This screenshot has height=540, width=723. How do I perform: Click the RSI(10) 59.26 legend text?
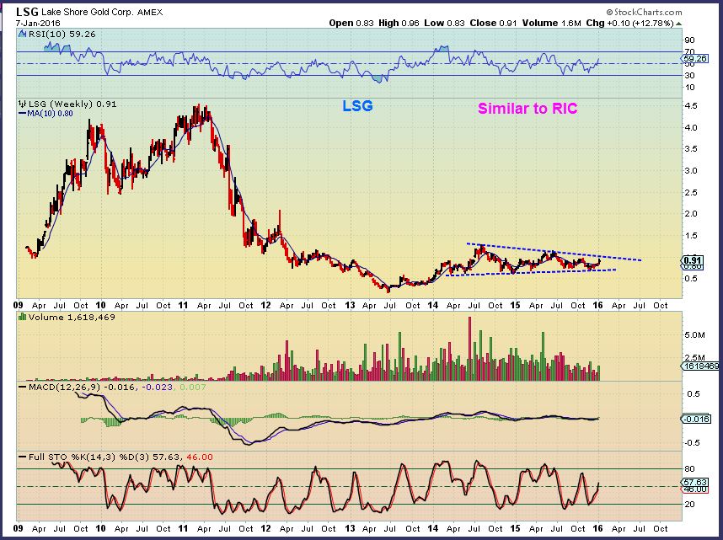click(x=62, y=35)
